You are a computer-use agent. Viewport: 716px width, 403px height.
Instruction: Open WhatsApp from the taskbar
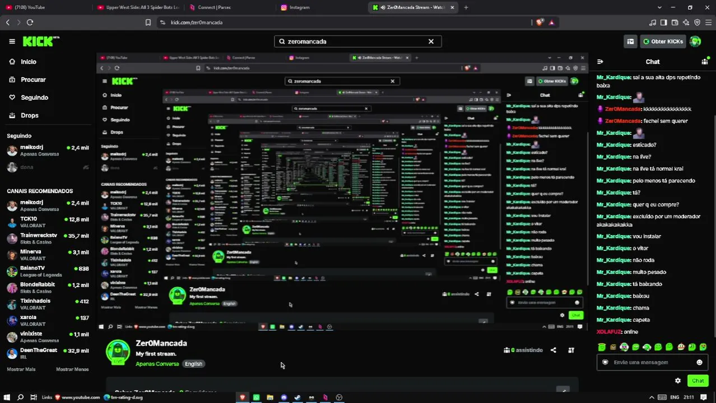tap(256, 397)
